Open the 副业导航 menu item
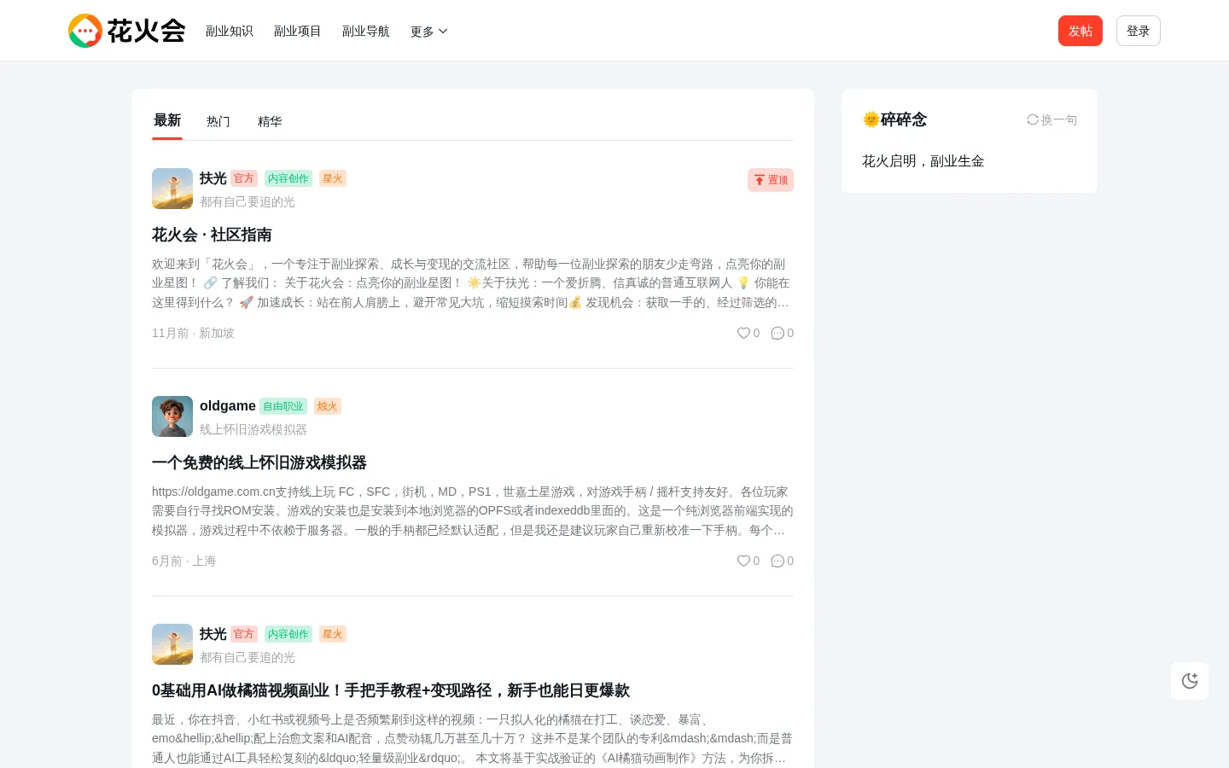The image size is (1229, 768). coord(366,32)
